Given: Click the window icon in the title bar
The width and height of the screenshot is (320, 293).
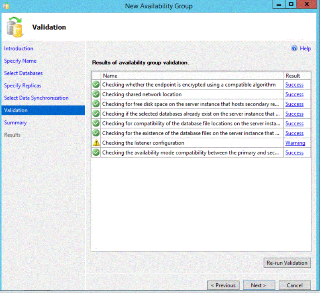Looking at the screenshot, I should coord(6,6).
